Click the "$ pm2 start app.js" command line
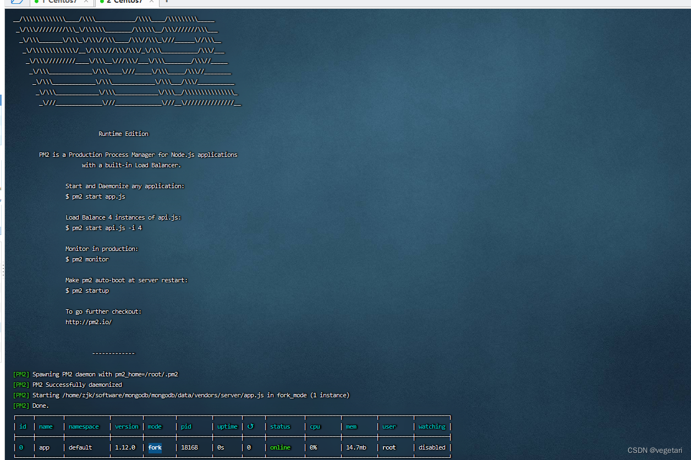Screen dimensions: 691x460 pyautogui.click(x=95, y=196)
